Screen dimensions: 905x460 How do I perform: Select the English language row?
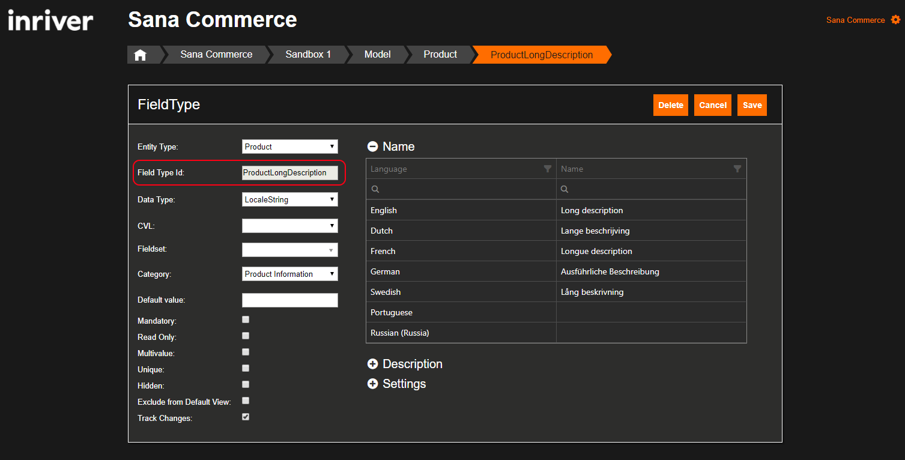556,210
